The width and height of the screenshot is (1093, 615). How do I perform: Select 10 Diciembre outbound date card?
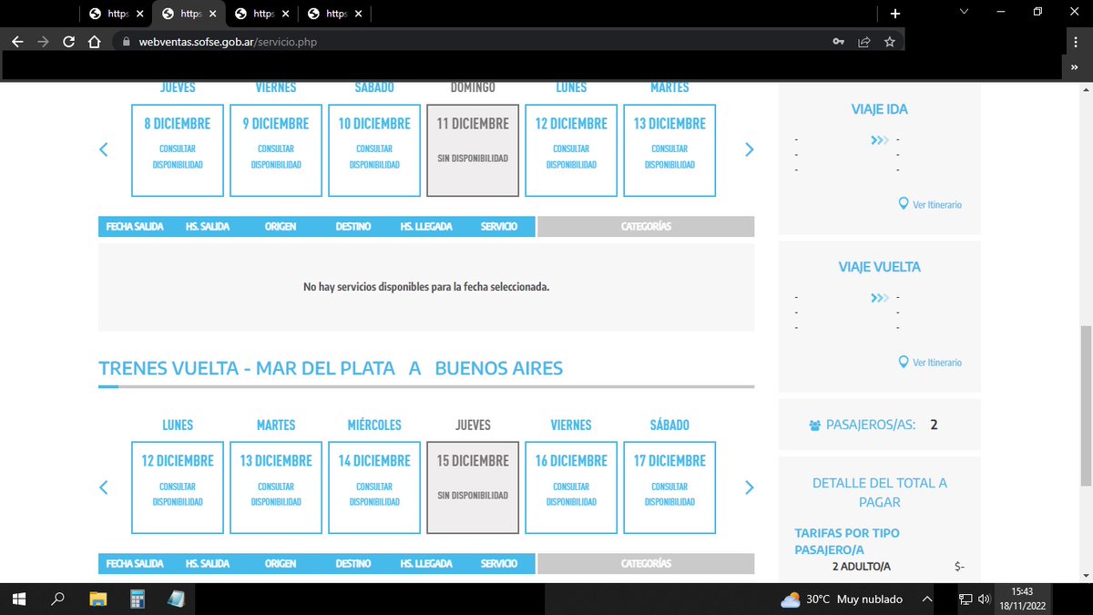[374, 150]
